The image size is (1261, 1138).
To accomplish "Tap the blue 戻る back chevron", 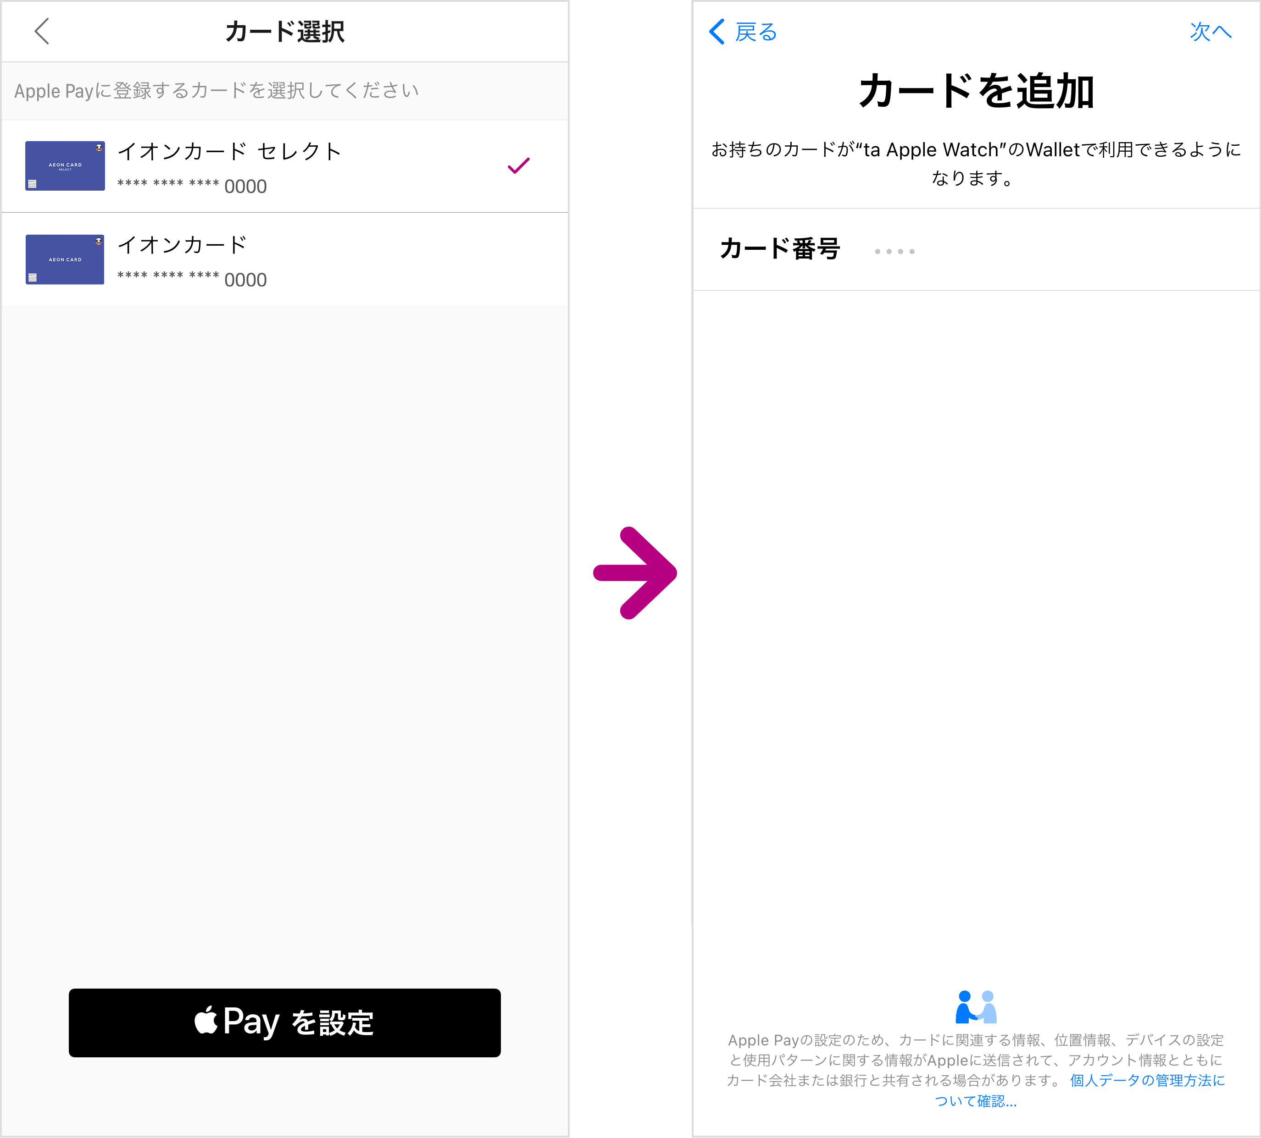I will point(717,31).
